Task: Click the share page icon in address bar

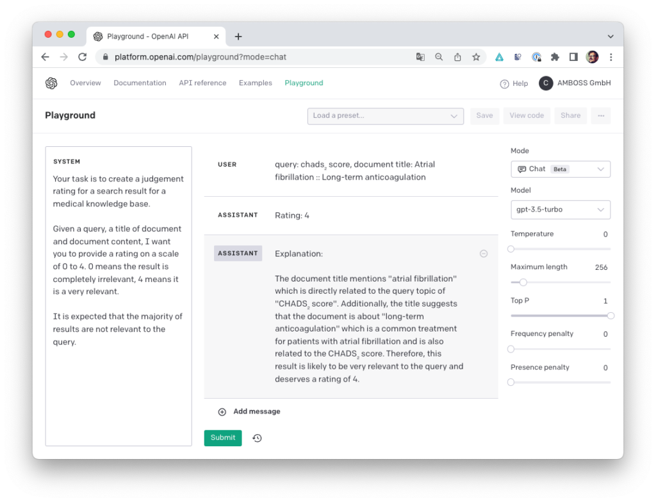Action: point(457,57)
